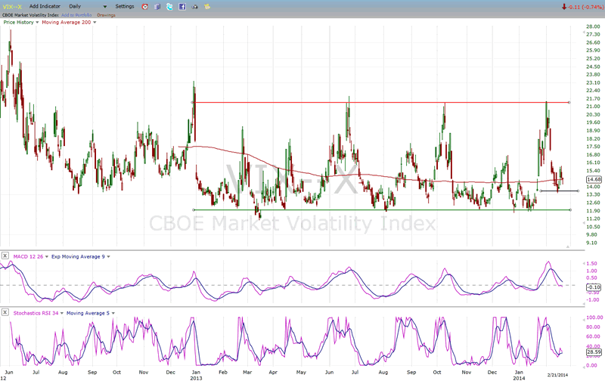Open the Moving Average 5 dropdown
Image resolution: width=605 pixels, height=381 pixels.
tap(113, 313)
